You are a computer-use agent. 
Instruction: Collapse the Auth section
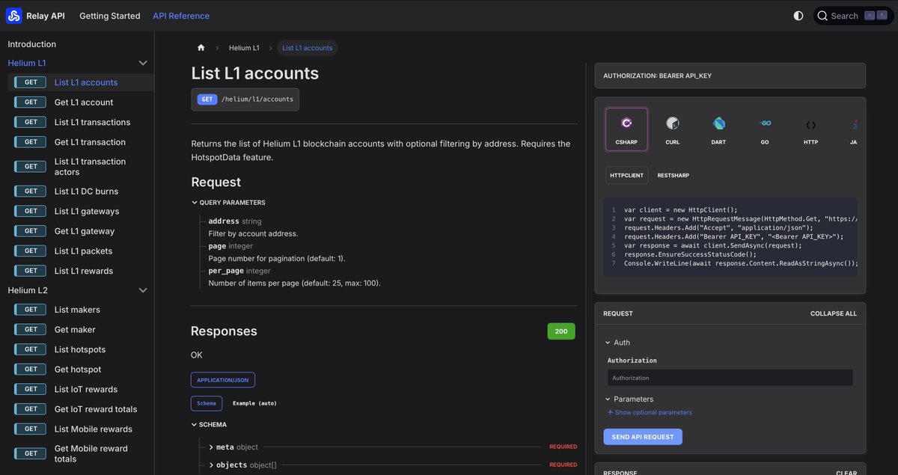(x=617, y=343)
